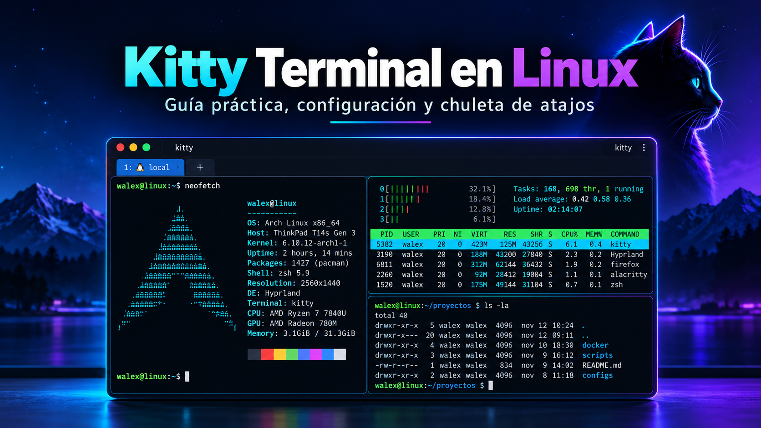
Task: Click the "Host: ThinkPad T14s Gen 3" line
Action: (301, 233)
